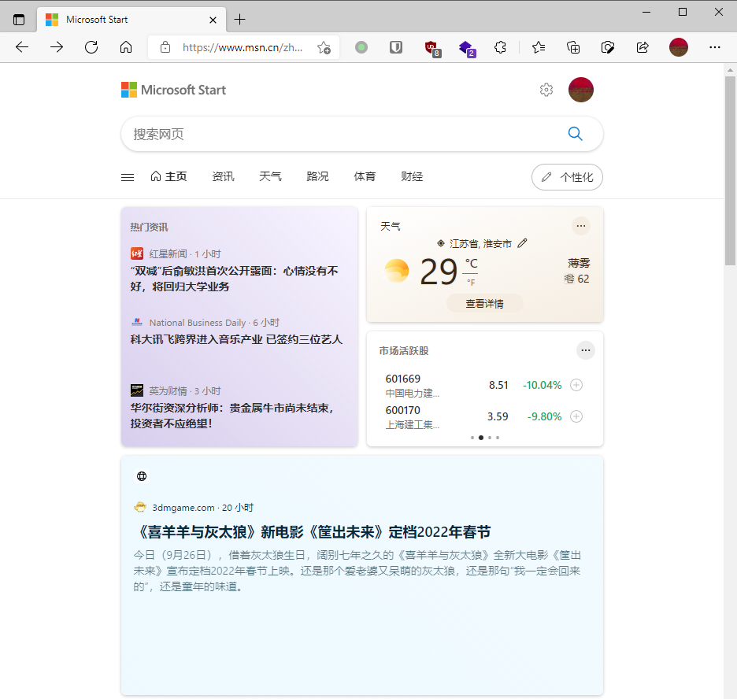Click the Microsoft Start page settings gear
This screenshot has width=737, height=699.
[546, 90]
